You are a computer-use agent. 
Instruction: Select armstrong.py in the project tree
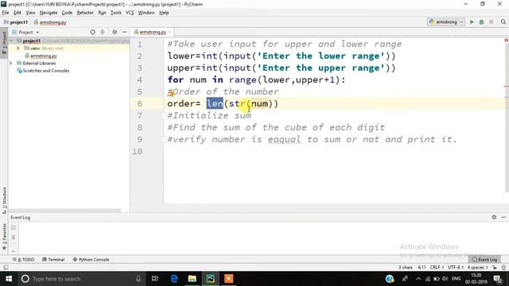click(x=44, y=56)
